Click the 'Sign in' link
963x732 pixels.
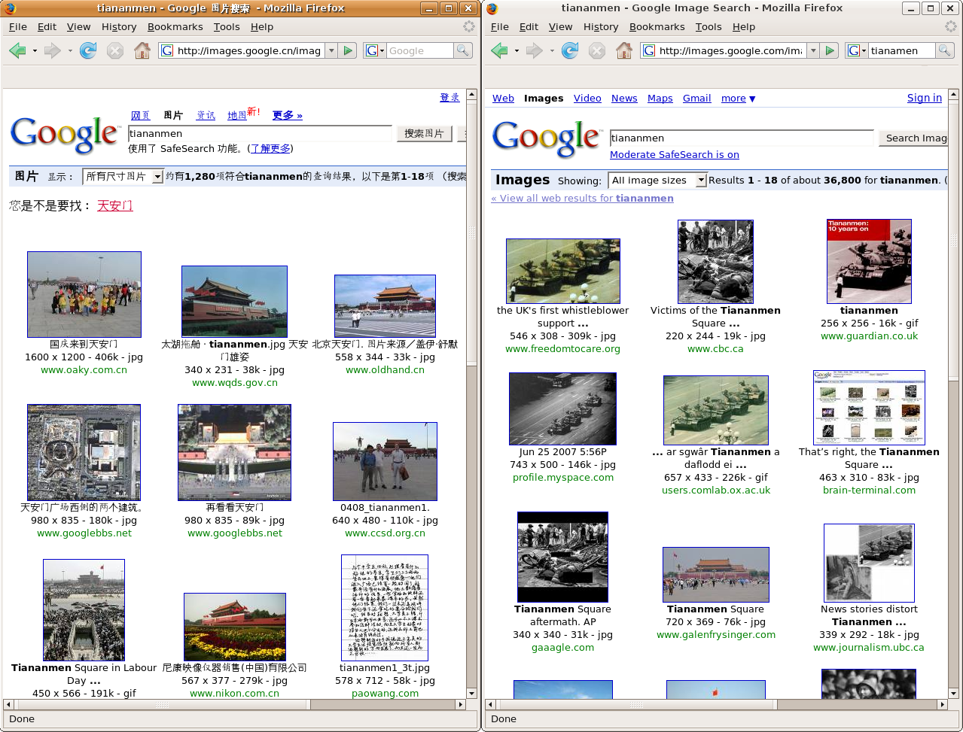[924, 98]
